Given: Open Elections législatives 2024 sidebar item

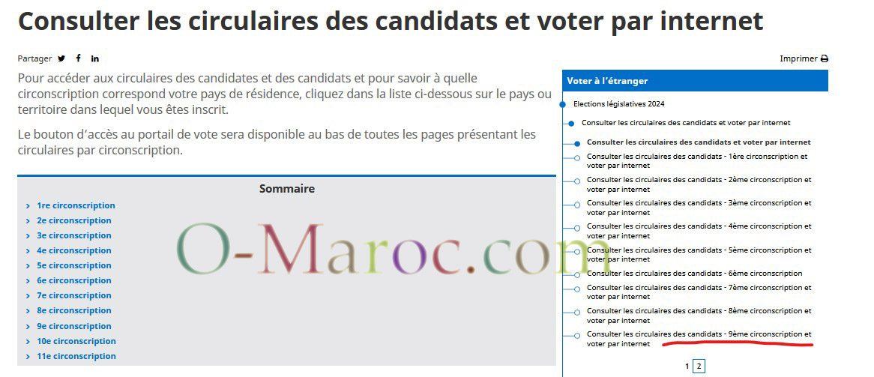Looking at the screenshot, I should pos(618,103).
